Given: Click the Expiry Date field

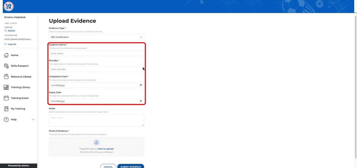Looking at the screenshot, I should [96, 101].
